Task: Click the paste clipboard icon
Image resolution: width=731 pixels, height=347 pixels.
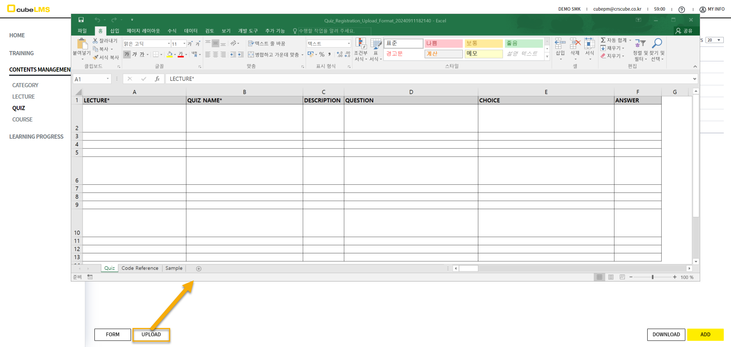Action: [x=81, y=44]
